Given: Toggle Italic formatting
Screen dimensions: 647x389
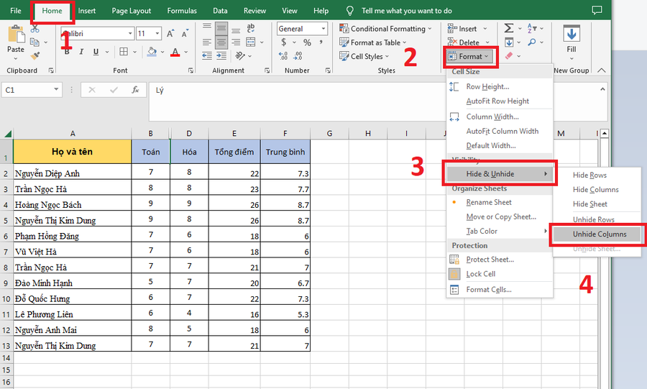Looking at the screenshot, I should pyautogui.click(x=81, y=52).
